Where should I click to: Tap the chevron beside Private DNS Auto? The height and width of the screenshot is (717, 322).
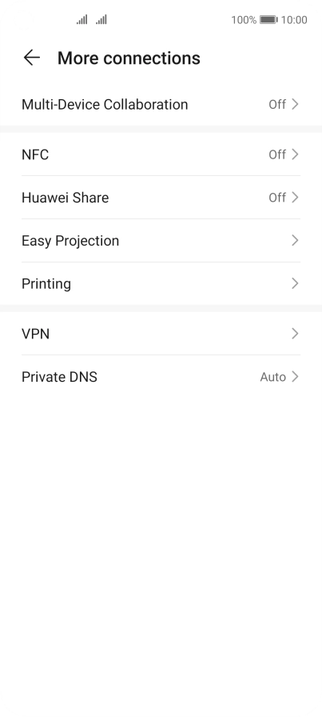(295, 377)
